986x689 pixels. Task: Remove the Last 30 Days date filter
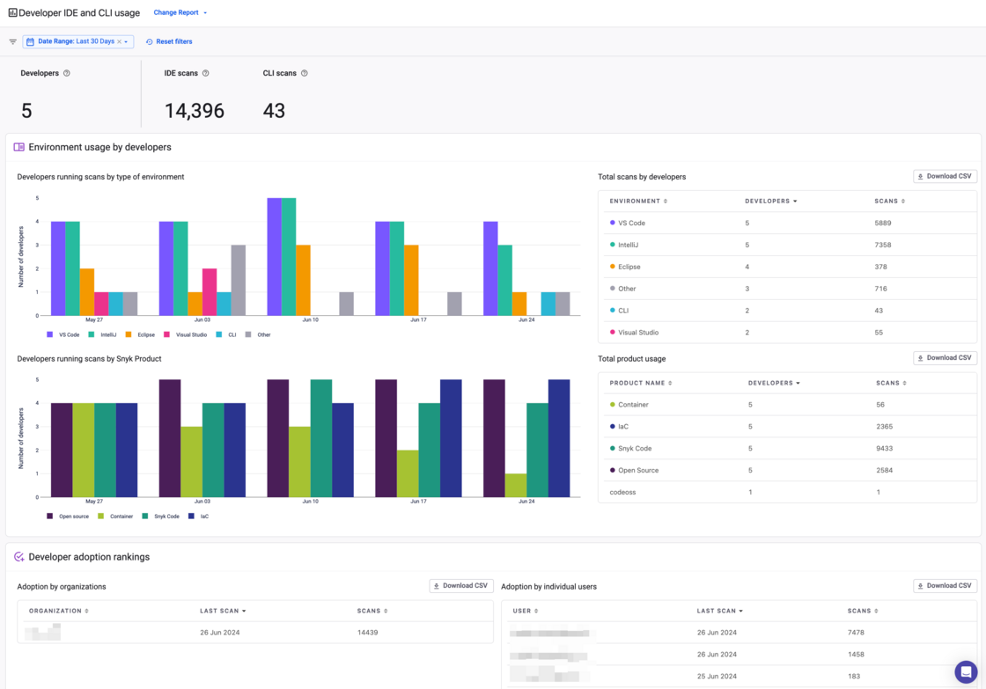pos(120,41)
